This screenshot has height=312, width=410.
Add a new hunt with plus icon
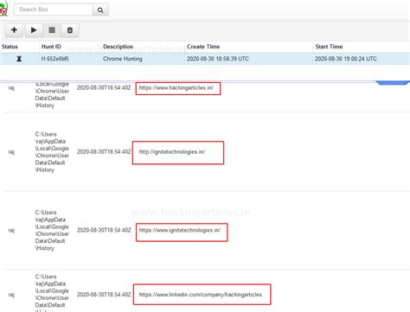tap(14, 30)
